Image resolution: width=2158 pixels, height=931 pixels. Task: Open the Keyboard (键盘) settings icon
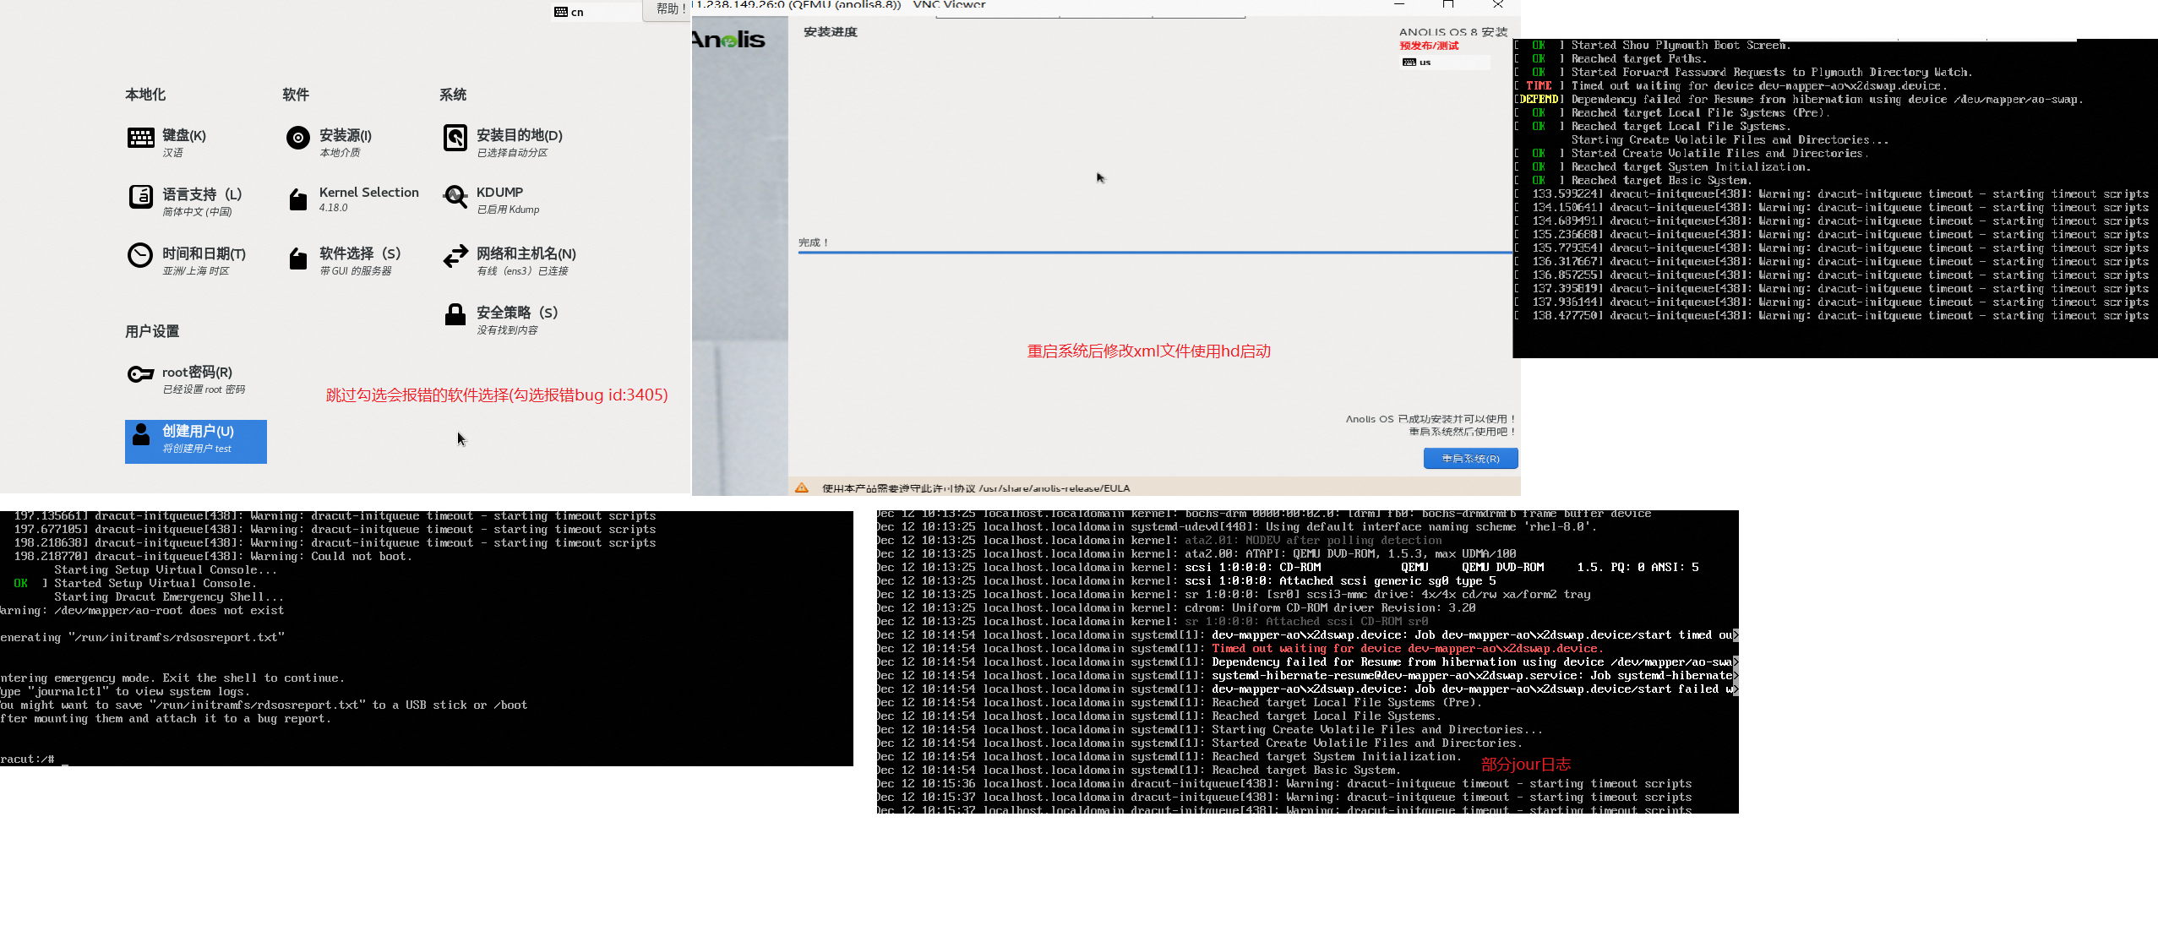(140, 138)
